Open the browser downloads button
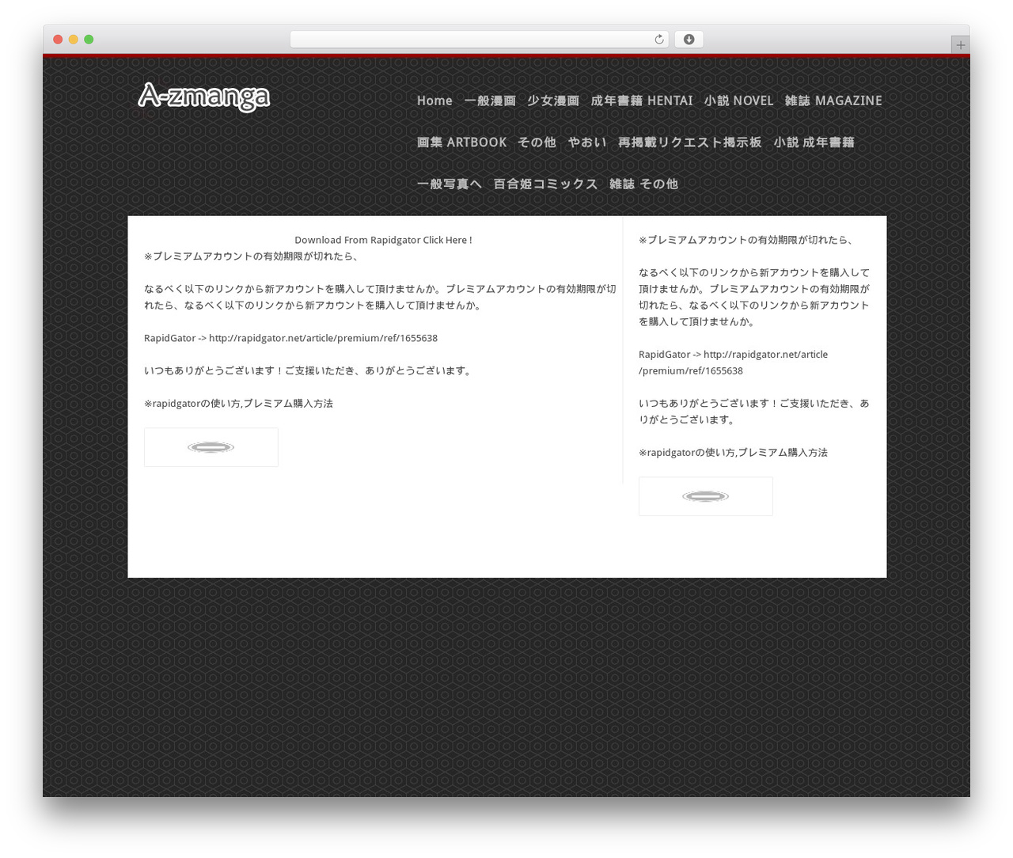Viewport: 1013px width, 858px height. click(x=689, y=40)
